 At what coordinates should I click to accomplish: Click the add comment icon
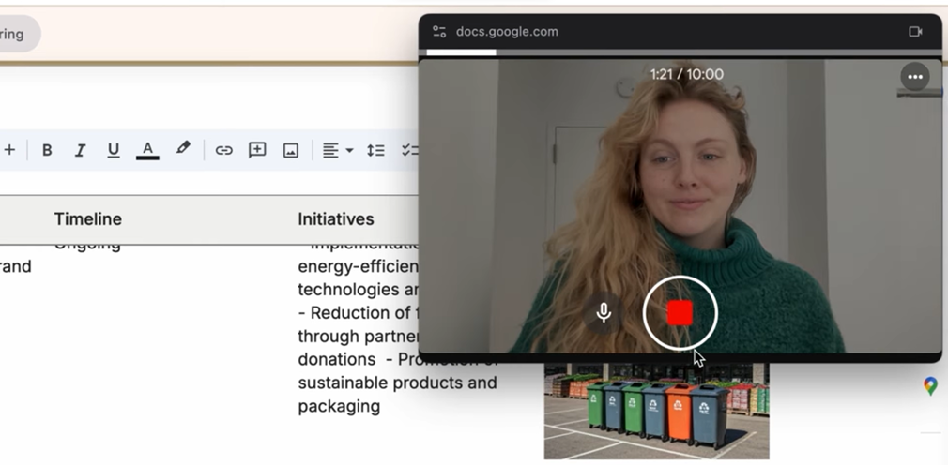[257, 150]
